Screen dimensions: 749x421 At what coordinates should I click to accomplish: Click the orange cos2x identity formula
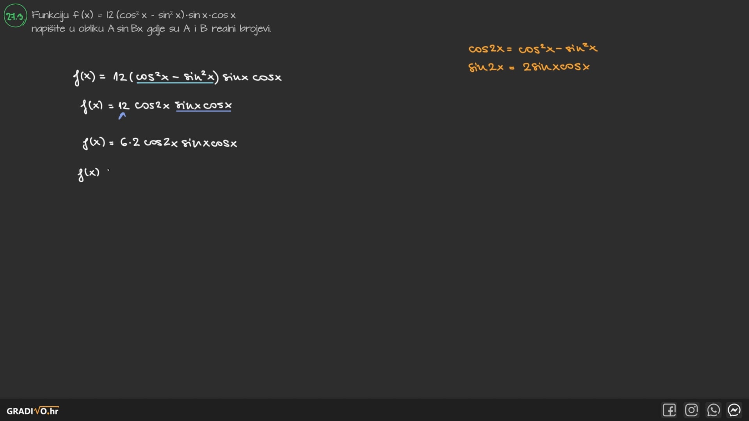click(x=532, y=49)
